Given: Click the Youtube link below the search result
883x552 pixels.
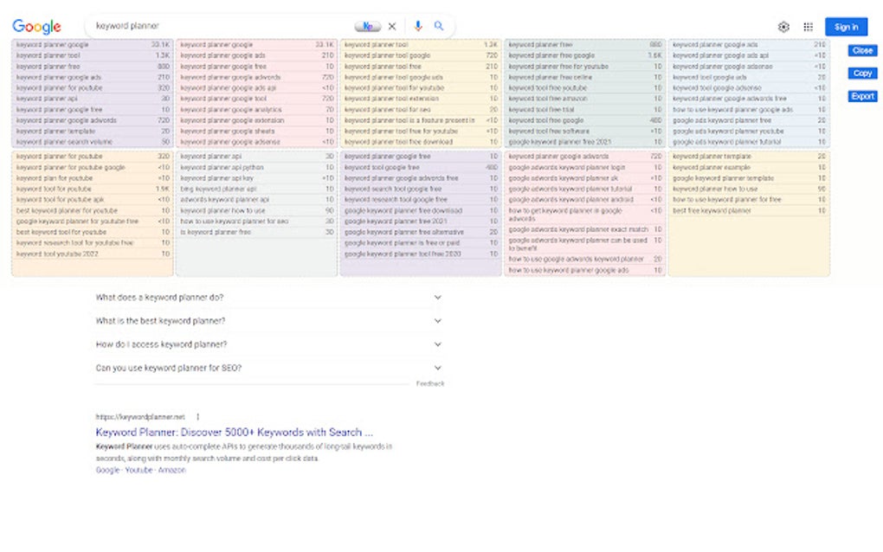Looking at the screenshot, I should coord(135,470).
